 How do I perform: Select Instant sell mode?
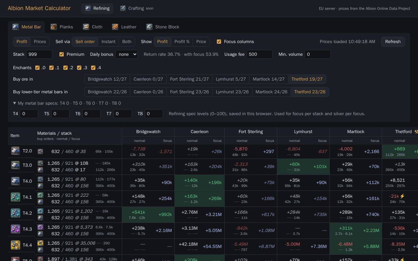pos(108,41)
